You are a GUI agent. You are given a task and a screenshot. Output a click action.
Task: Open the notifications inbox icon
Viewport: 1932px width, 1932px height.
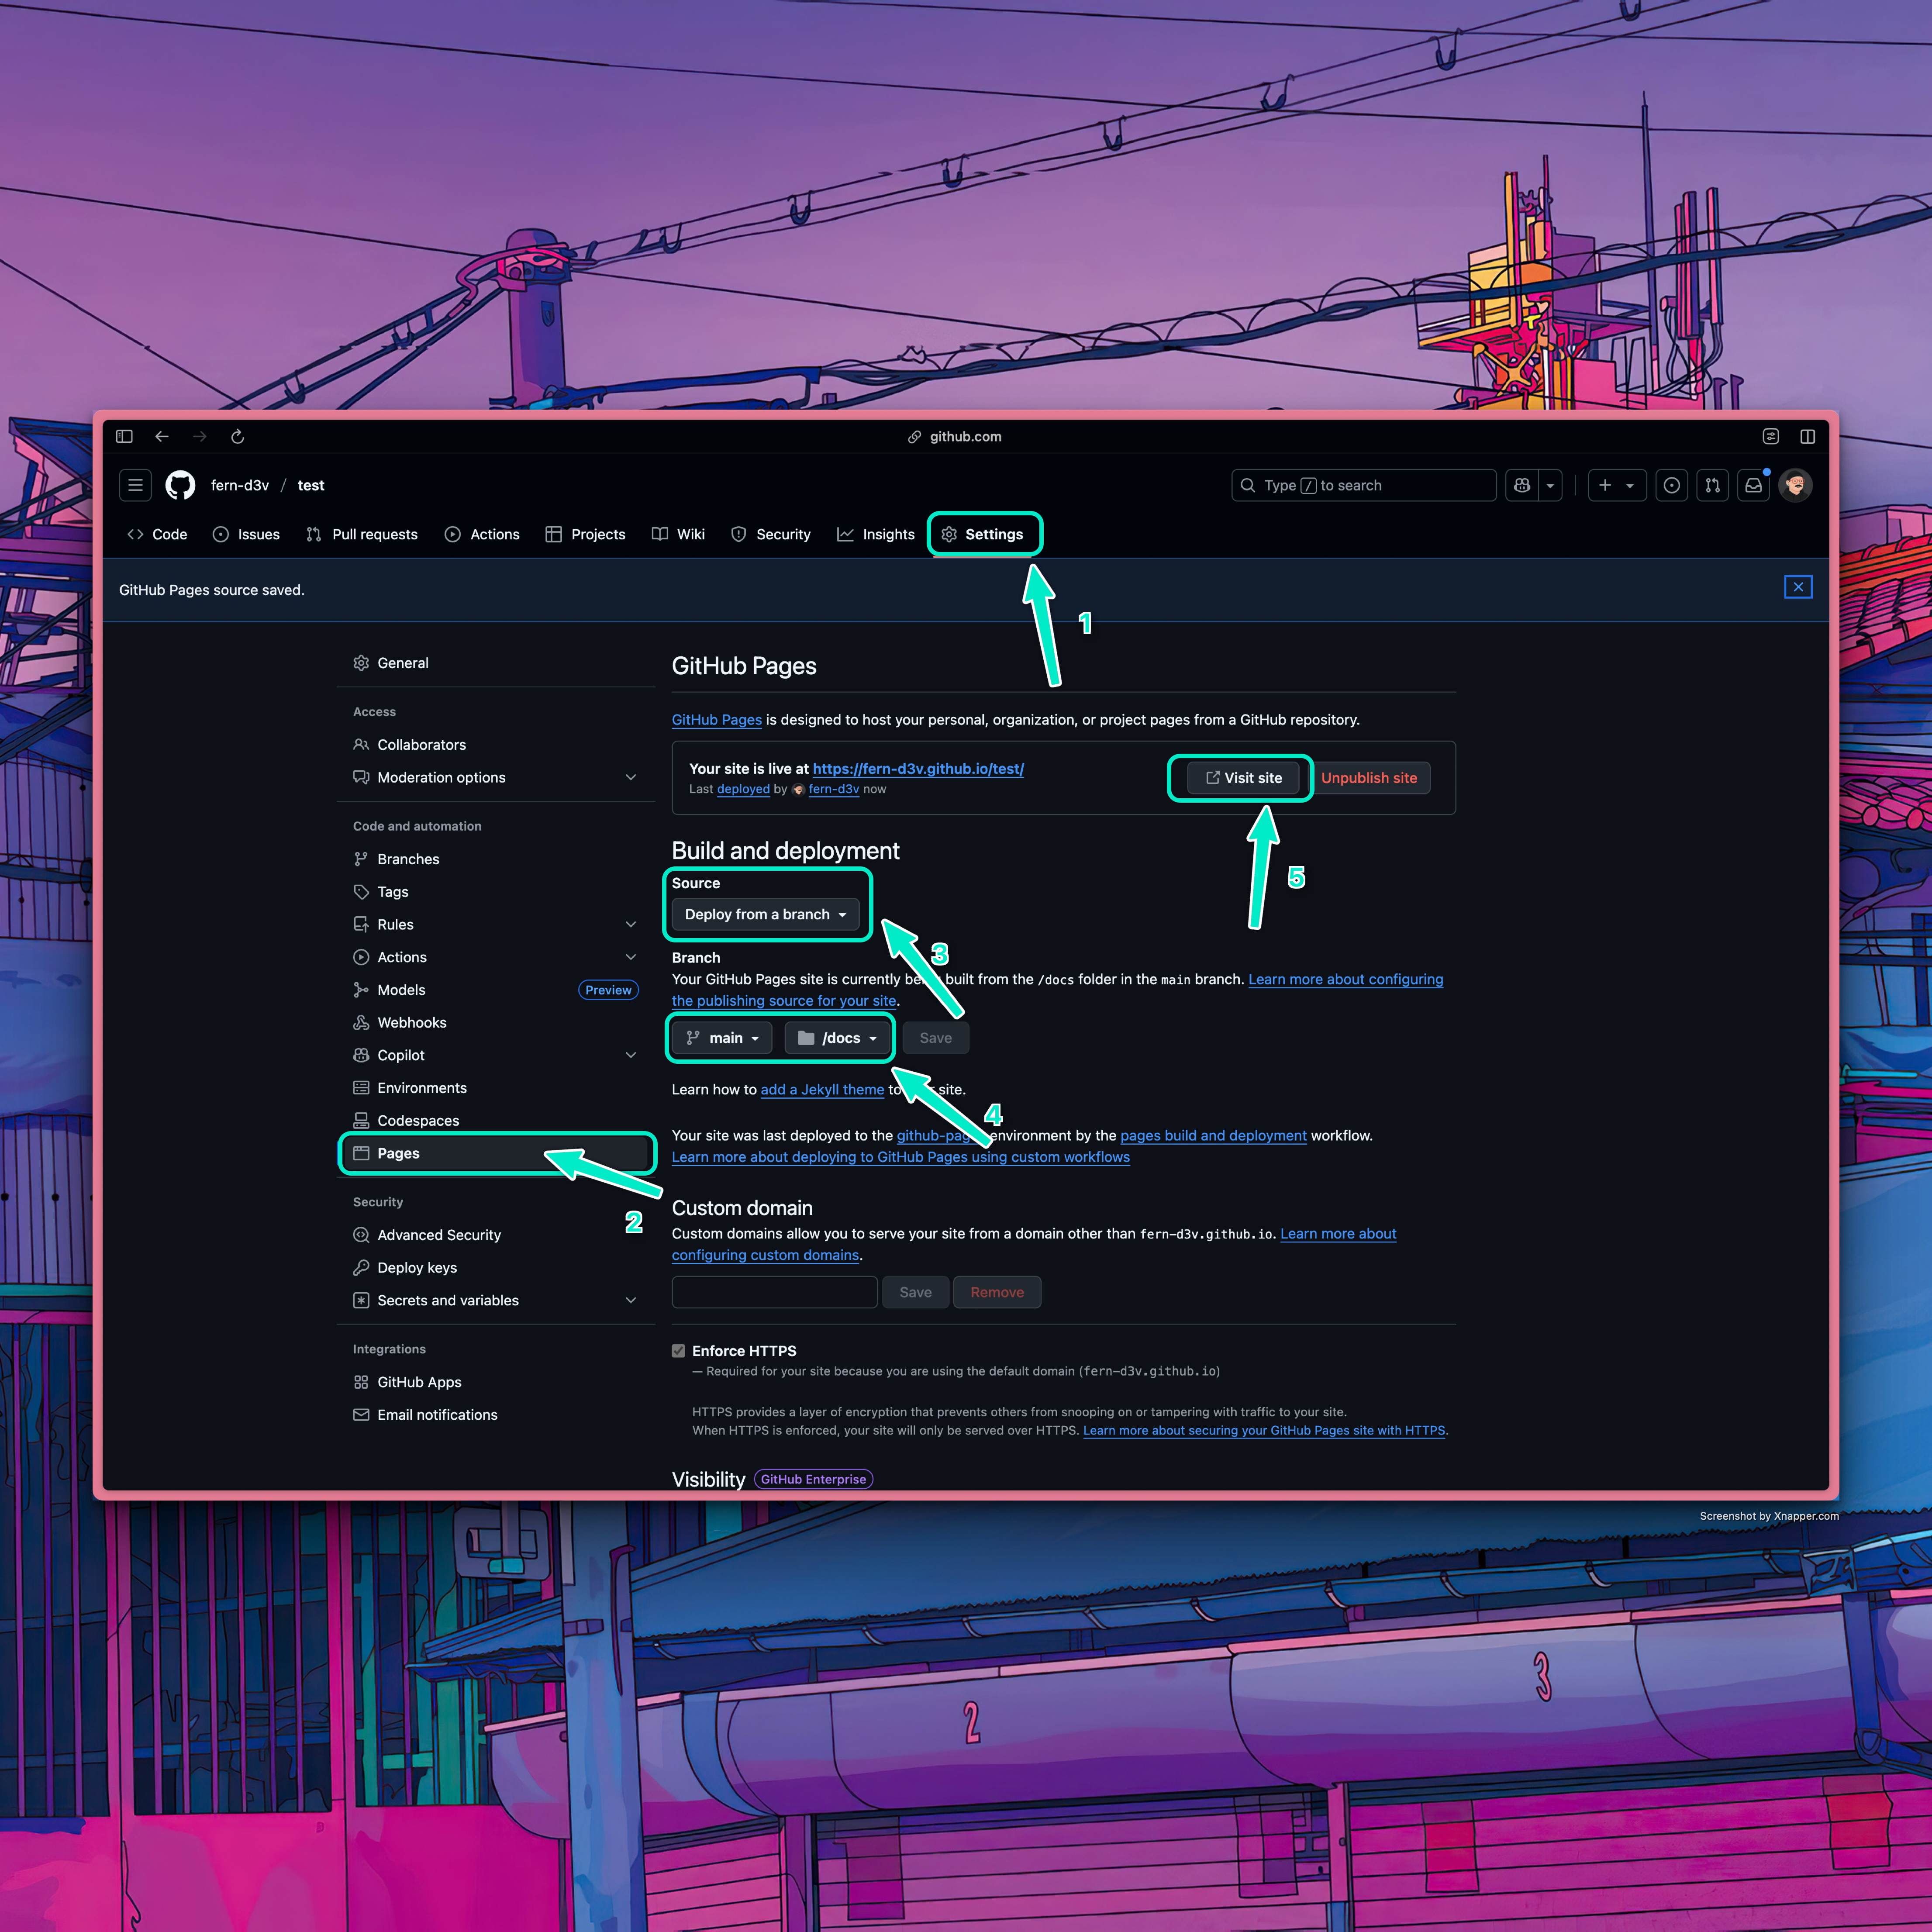click(x=1753, y=485)
